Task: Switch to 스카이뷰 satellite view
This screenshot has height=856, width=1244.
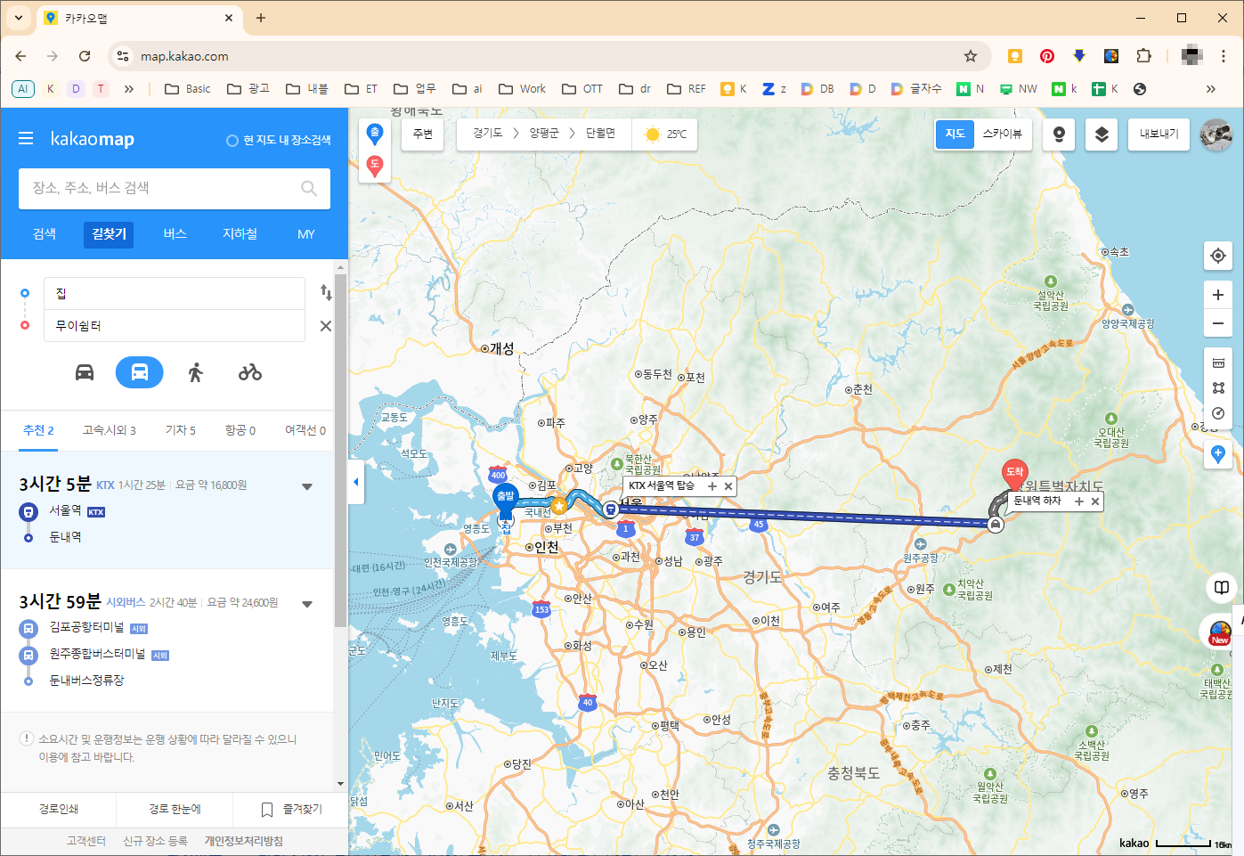Action: pyautogui.click(x=1002, y=134)
